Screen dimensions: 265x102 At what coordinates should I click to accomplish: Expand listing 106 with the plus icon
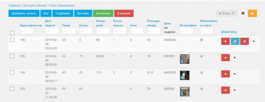tap(254, 41)
